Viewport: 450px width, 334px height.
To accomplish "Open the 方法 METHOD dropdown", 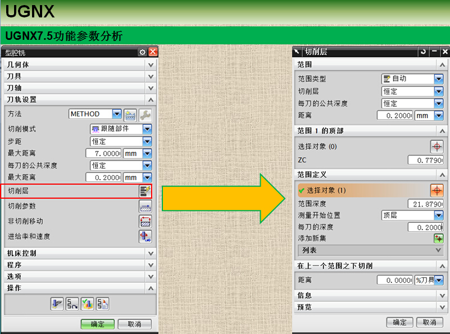I will (x=117, y=114).
